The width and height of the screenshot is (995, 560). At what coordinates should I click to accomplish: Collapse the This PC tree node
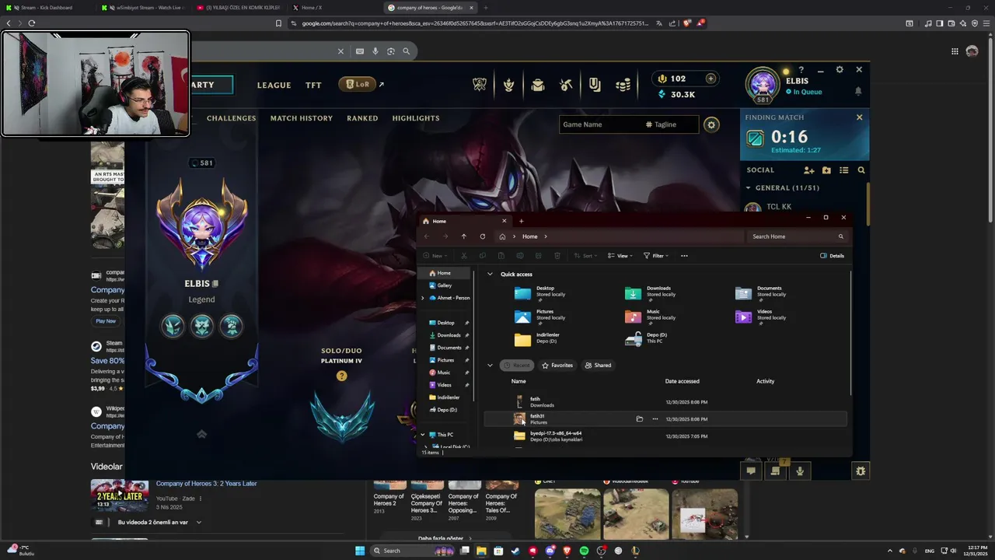(423, 435)
